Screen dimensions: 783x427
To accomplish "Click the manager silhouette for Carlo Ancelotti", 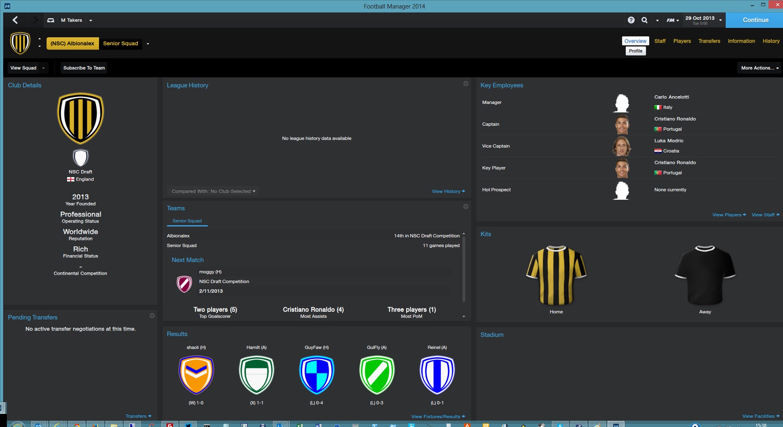I will (x=622, y=103).
